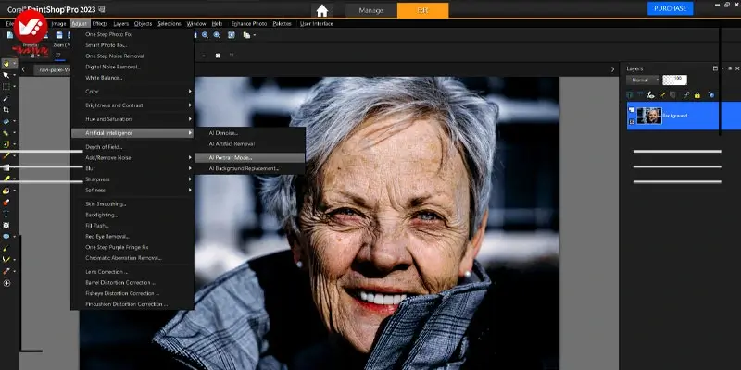Open the User Interface menu
Screen dimensions: 741x370
[317, 24]
